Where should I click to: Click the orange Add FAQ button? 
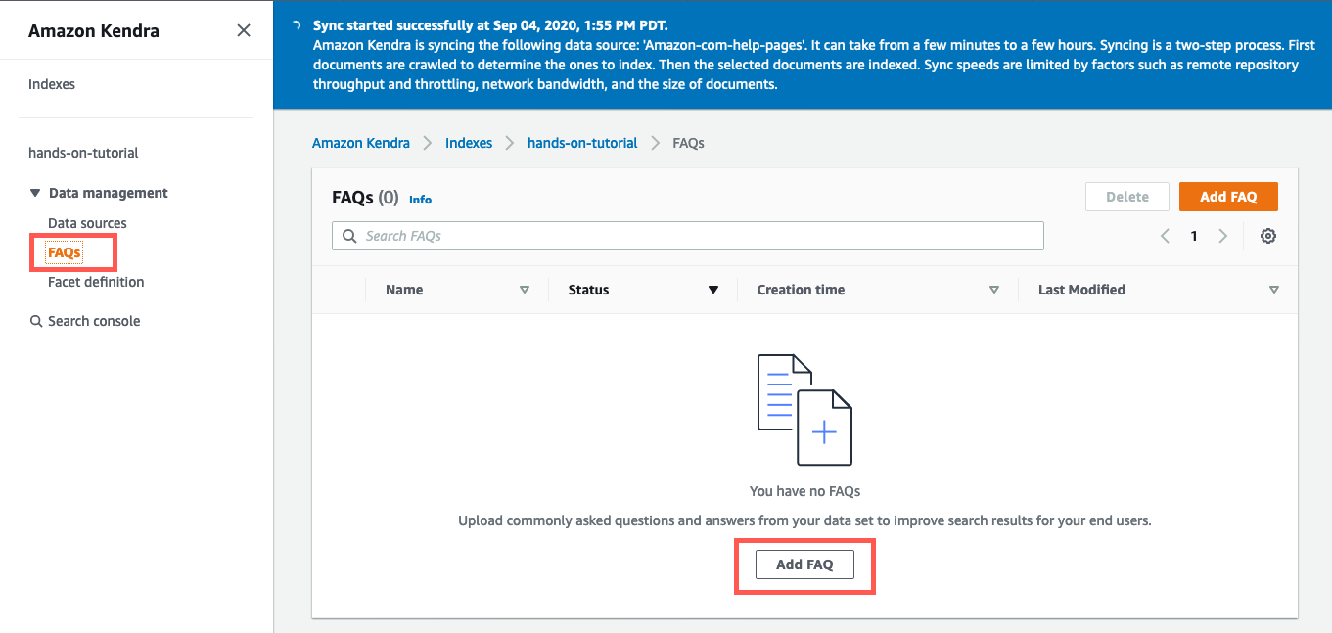pos(1227,197)
